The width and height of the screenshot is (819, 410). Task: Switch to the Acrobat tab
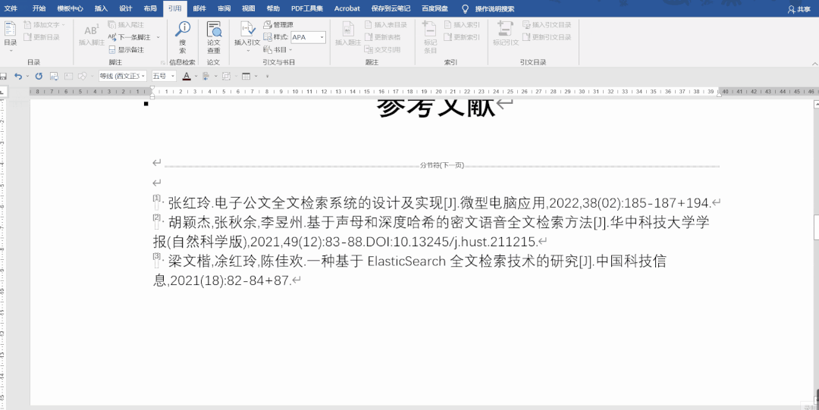(347, 8)
